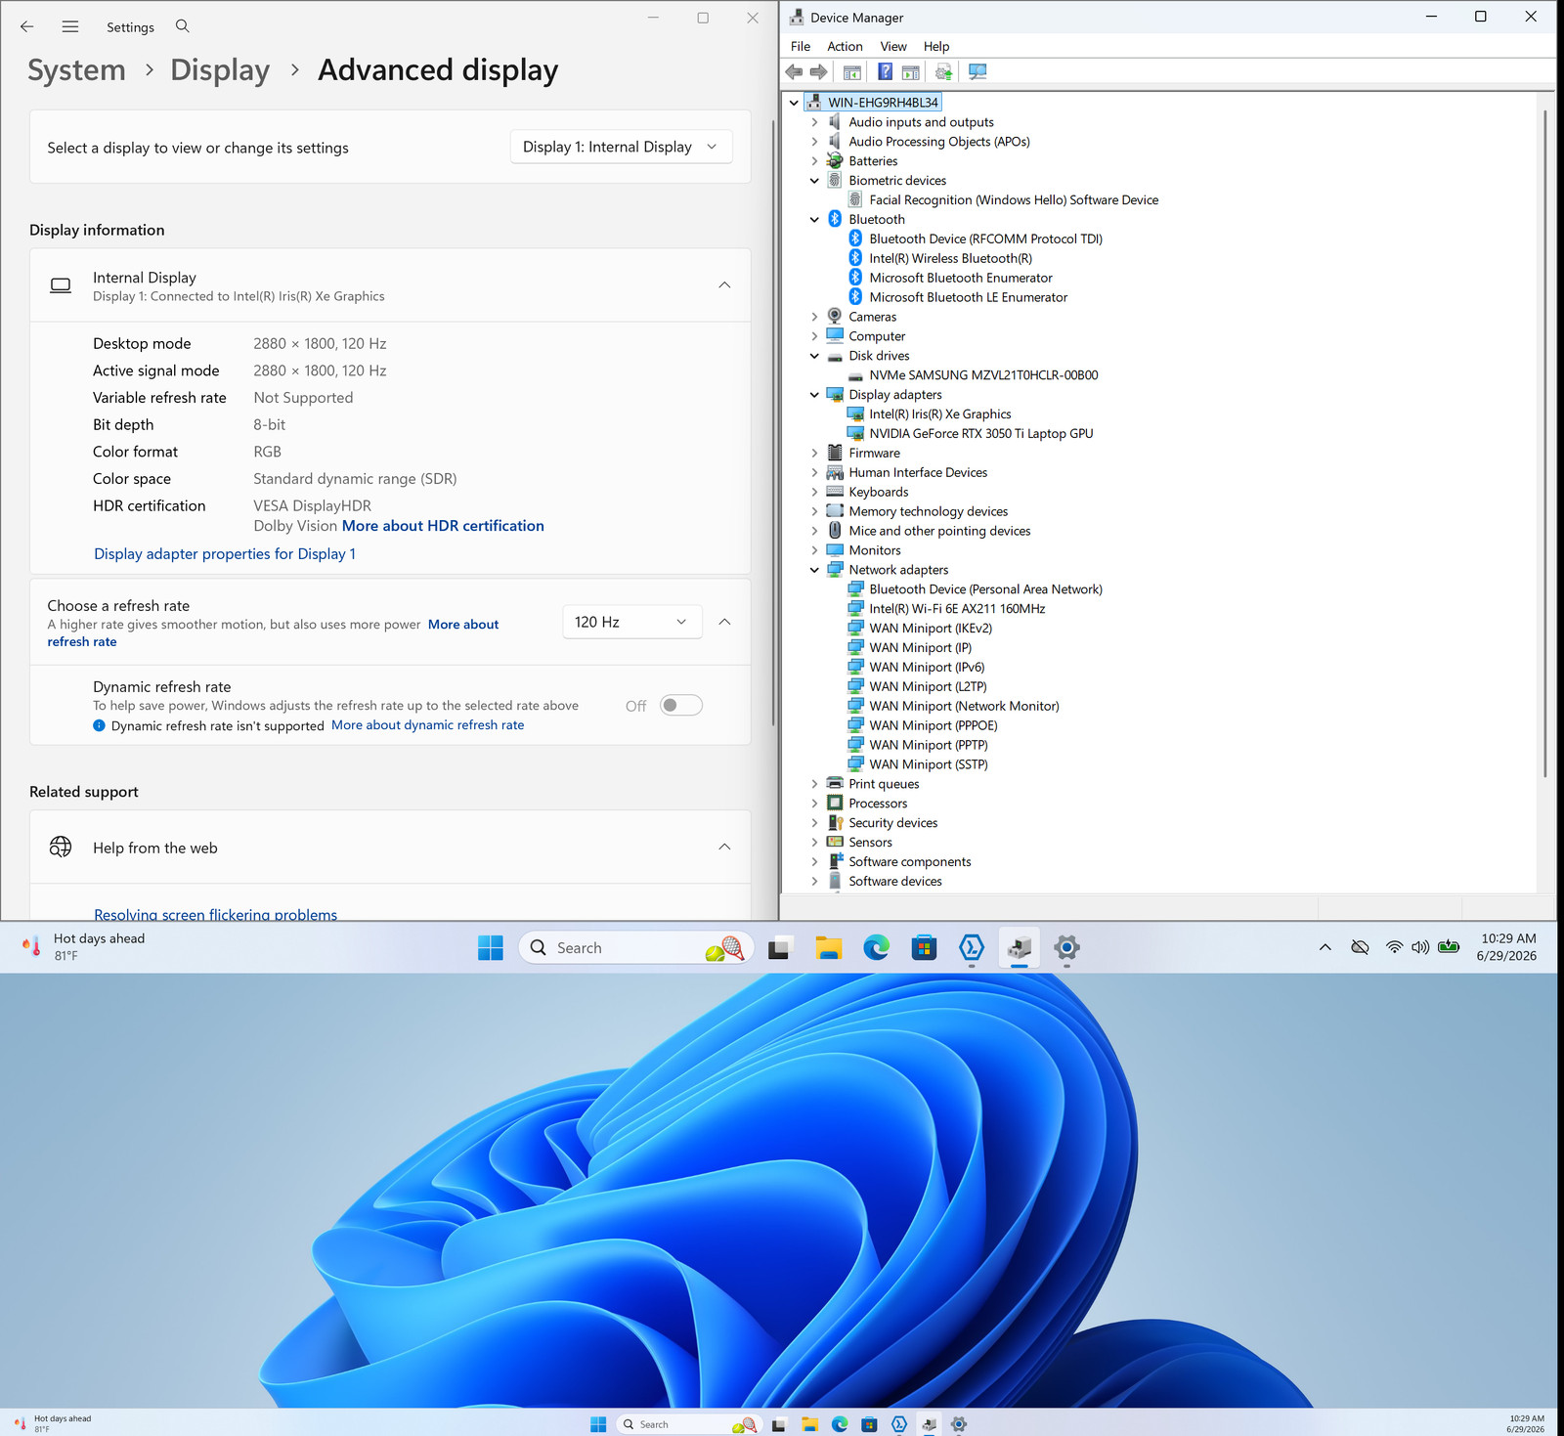
Task: Toggle the Dynamic refresh rate switch
Action: 681,705
